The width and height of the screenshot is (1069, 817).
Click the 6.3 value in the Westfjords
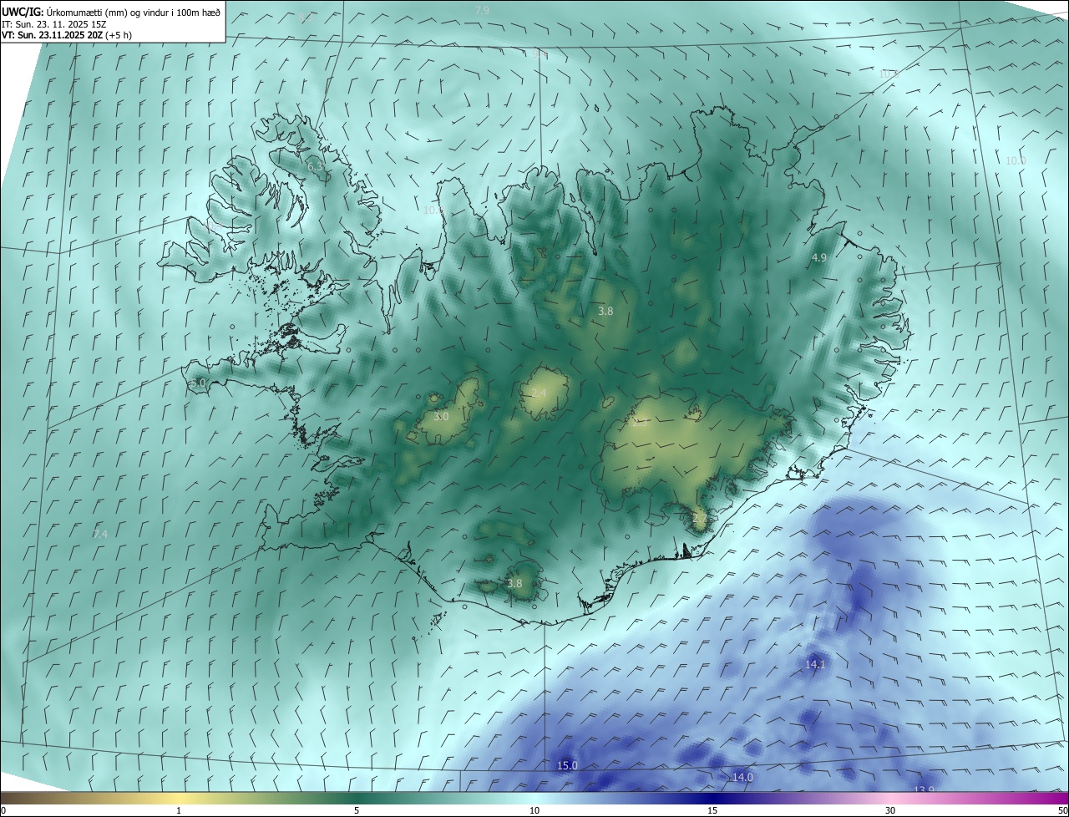click(315, 167)
